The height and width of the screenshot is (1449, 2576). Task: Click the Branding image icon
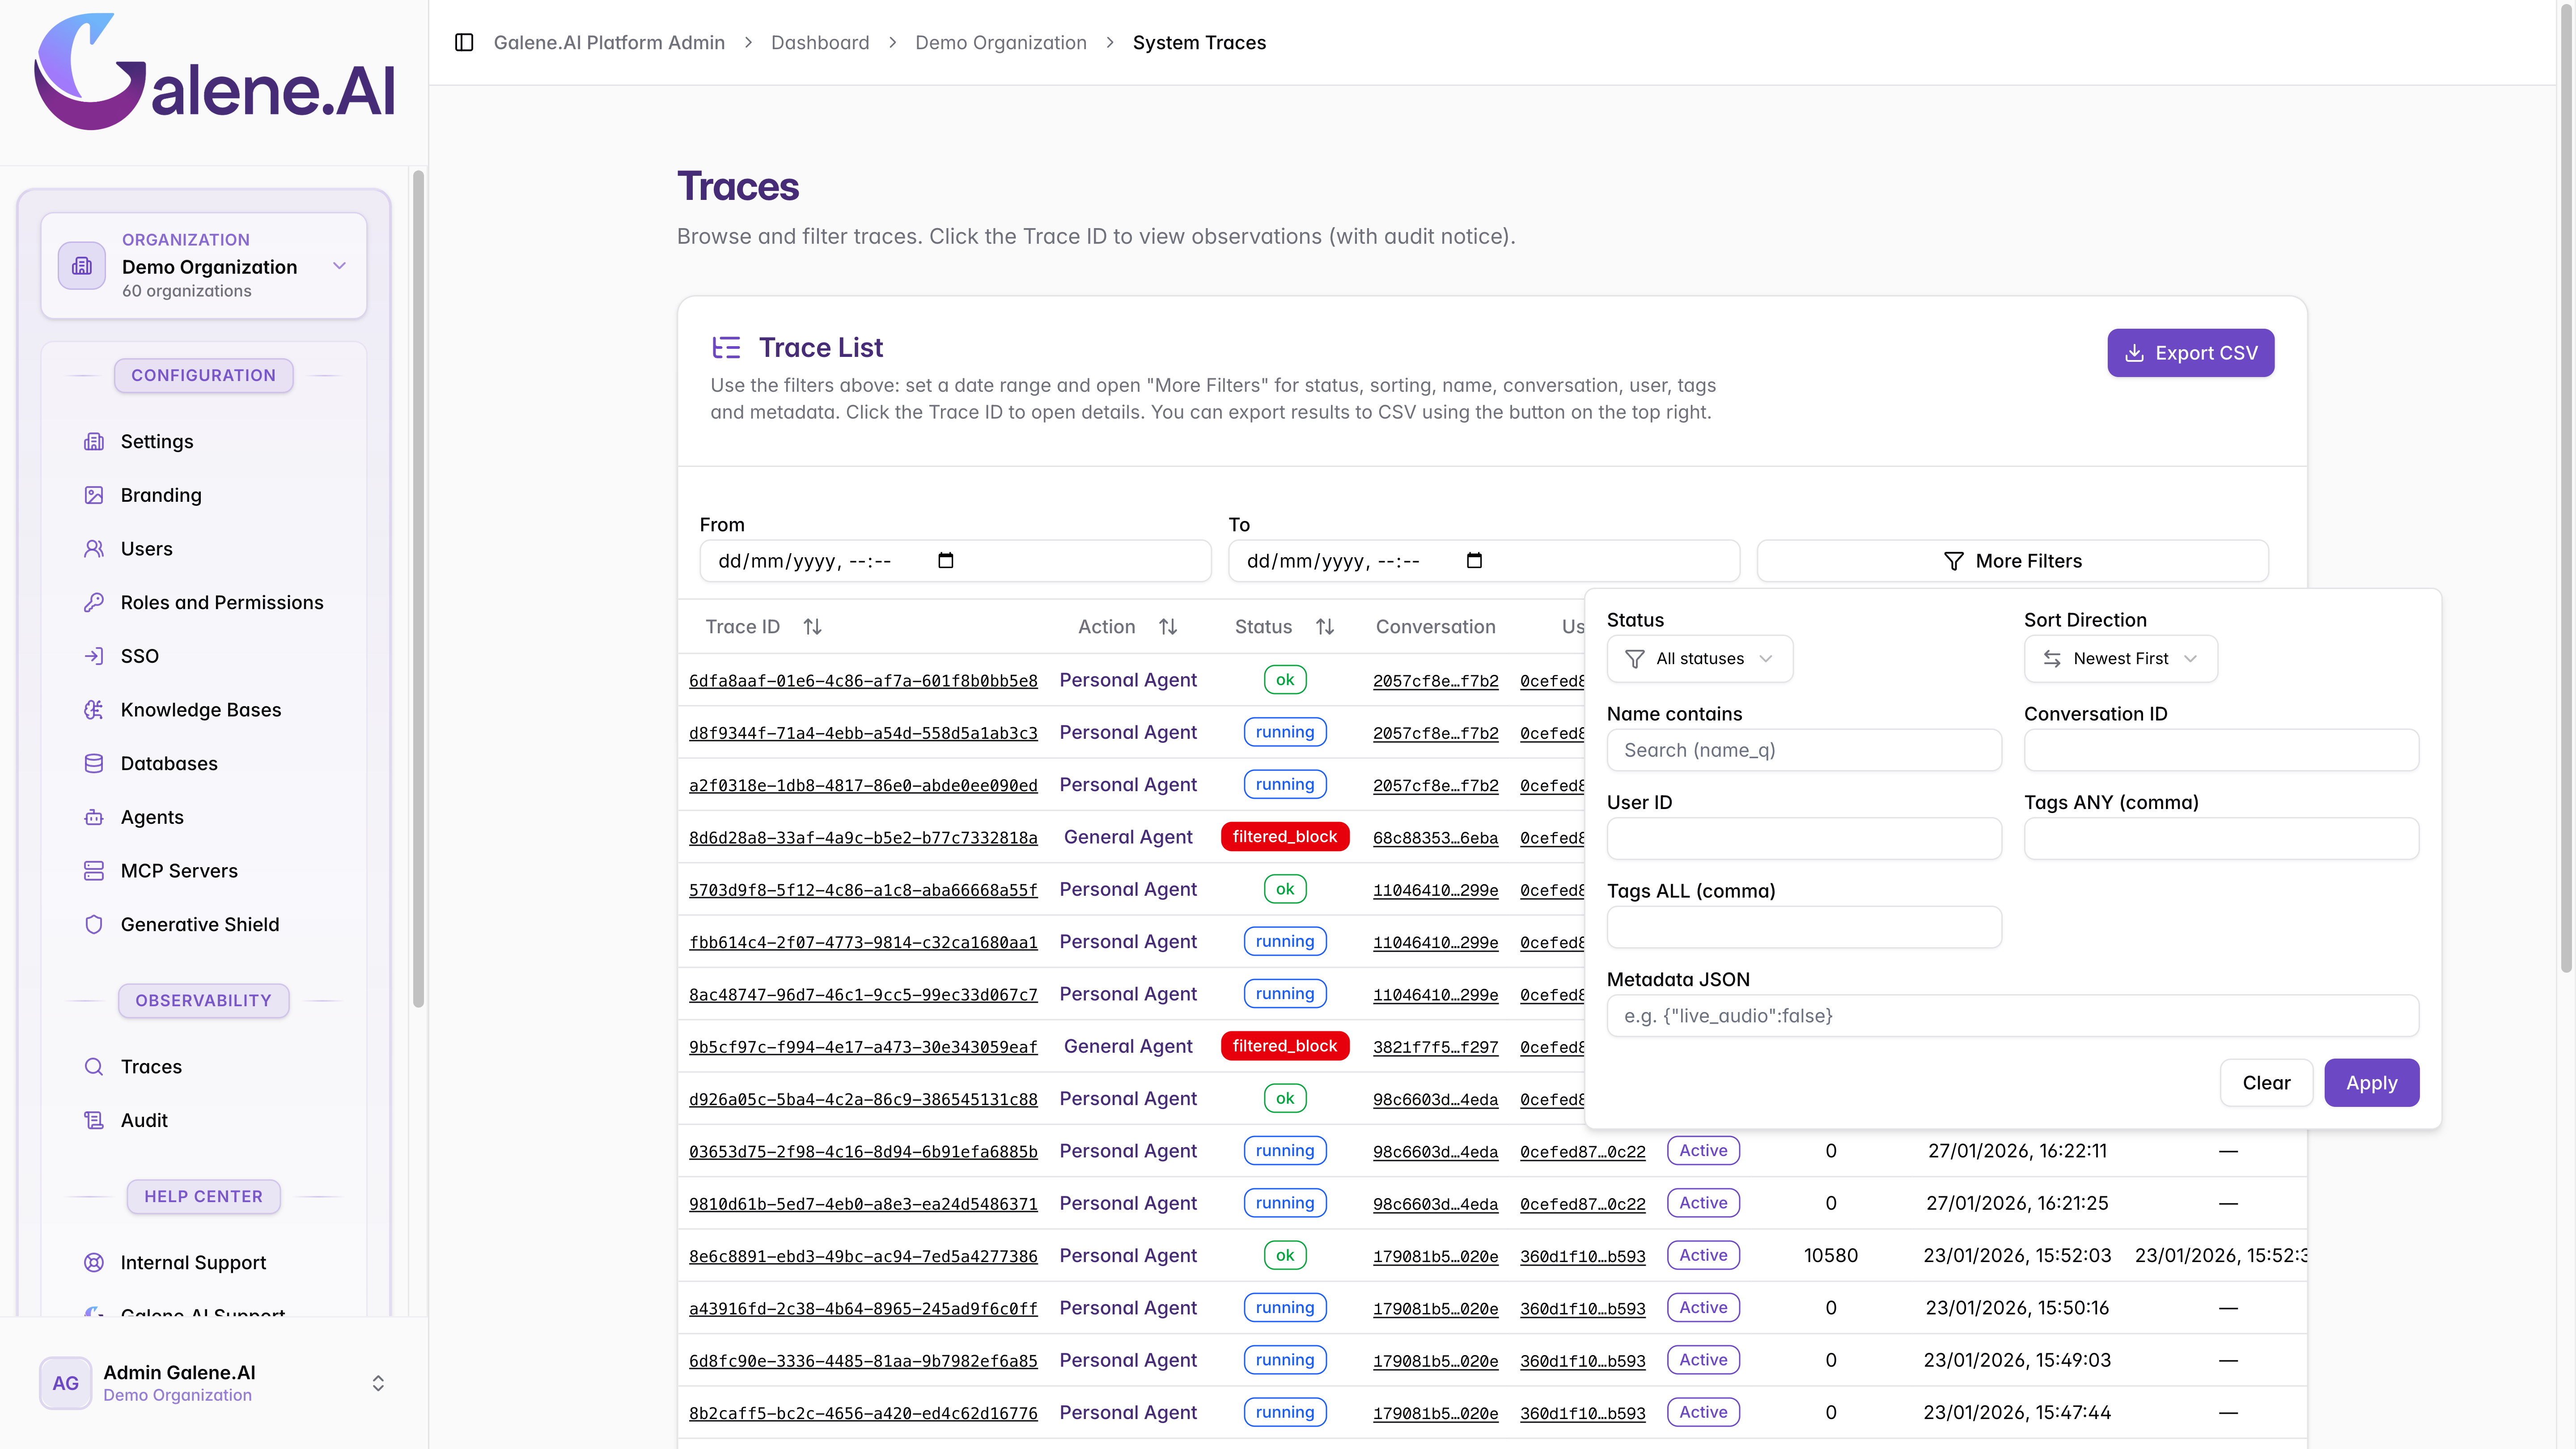click(94, 495)
